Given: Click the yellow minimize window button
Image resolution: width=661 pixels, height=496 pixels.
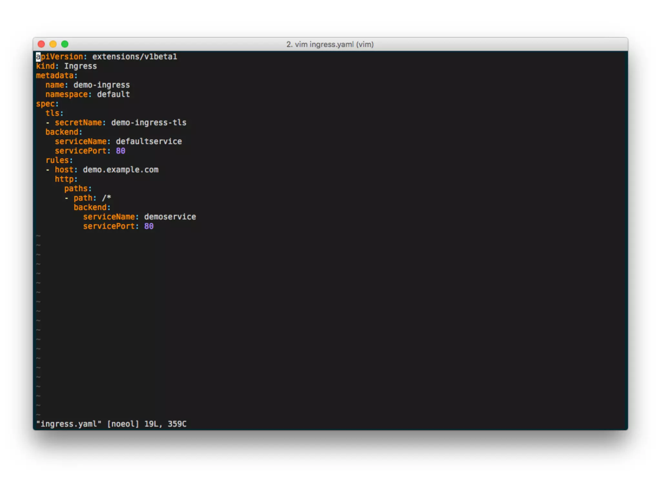Looking at the screenshot, I should 53,44.
